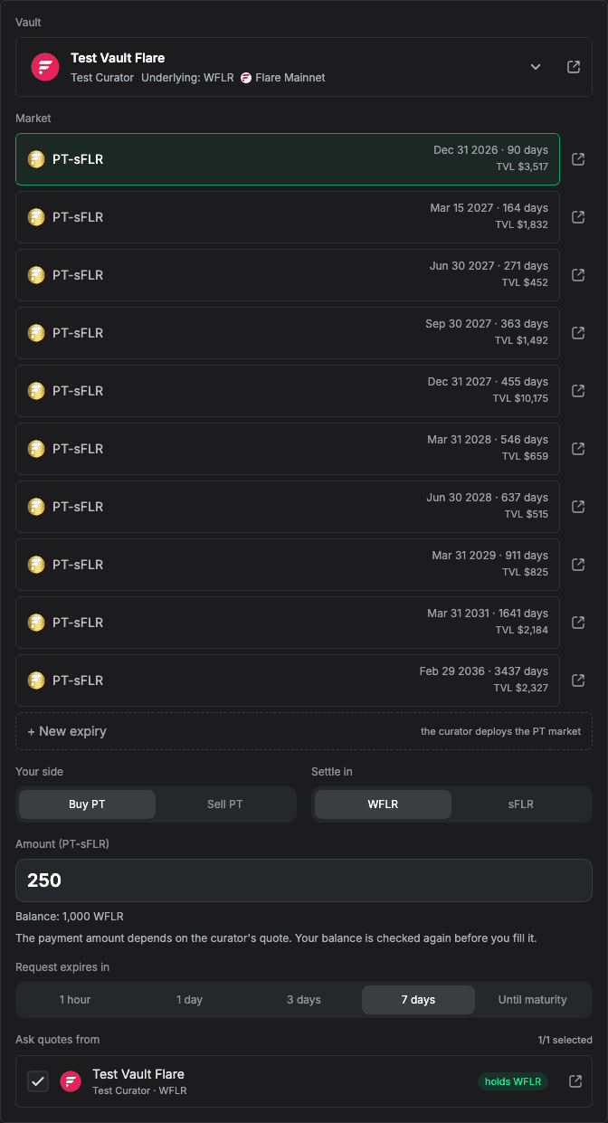Click sFLR coin icon on 637 days market
608x1123 pixels.
coord(36,507)
